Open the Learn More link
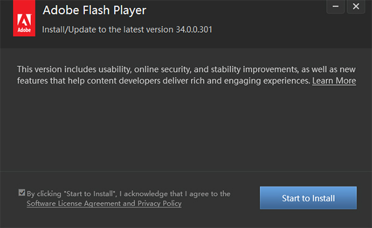Viewport: 372px width, 228px height. pyautogui.click(x=334, y=81)
